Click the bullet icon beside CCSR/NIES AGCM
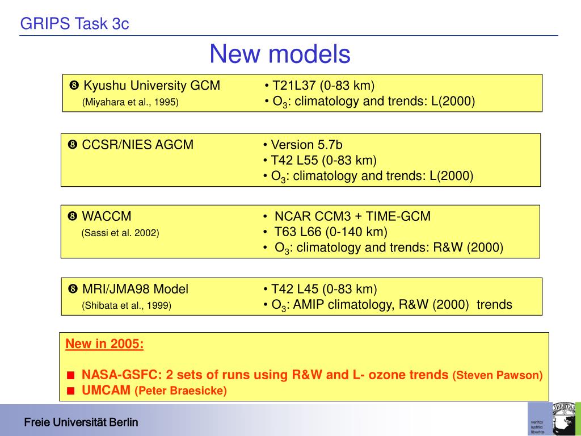This screenshot has height=436, width=581. click(72, 145)
